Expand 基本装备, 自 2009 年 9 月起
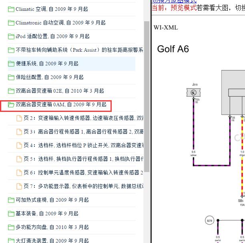 pyautogui.click(x=47, y=213)
